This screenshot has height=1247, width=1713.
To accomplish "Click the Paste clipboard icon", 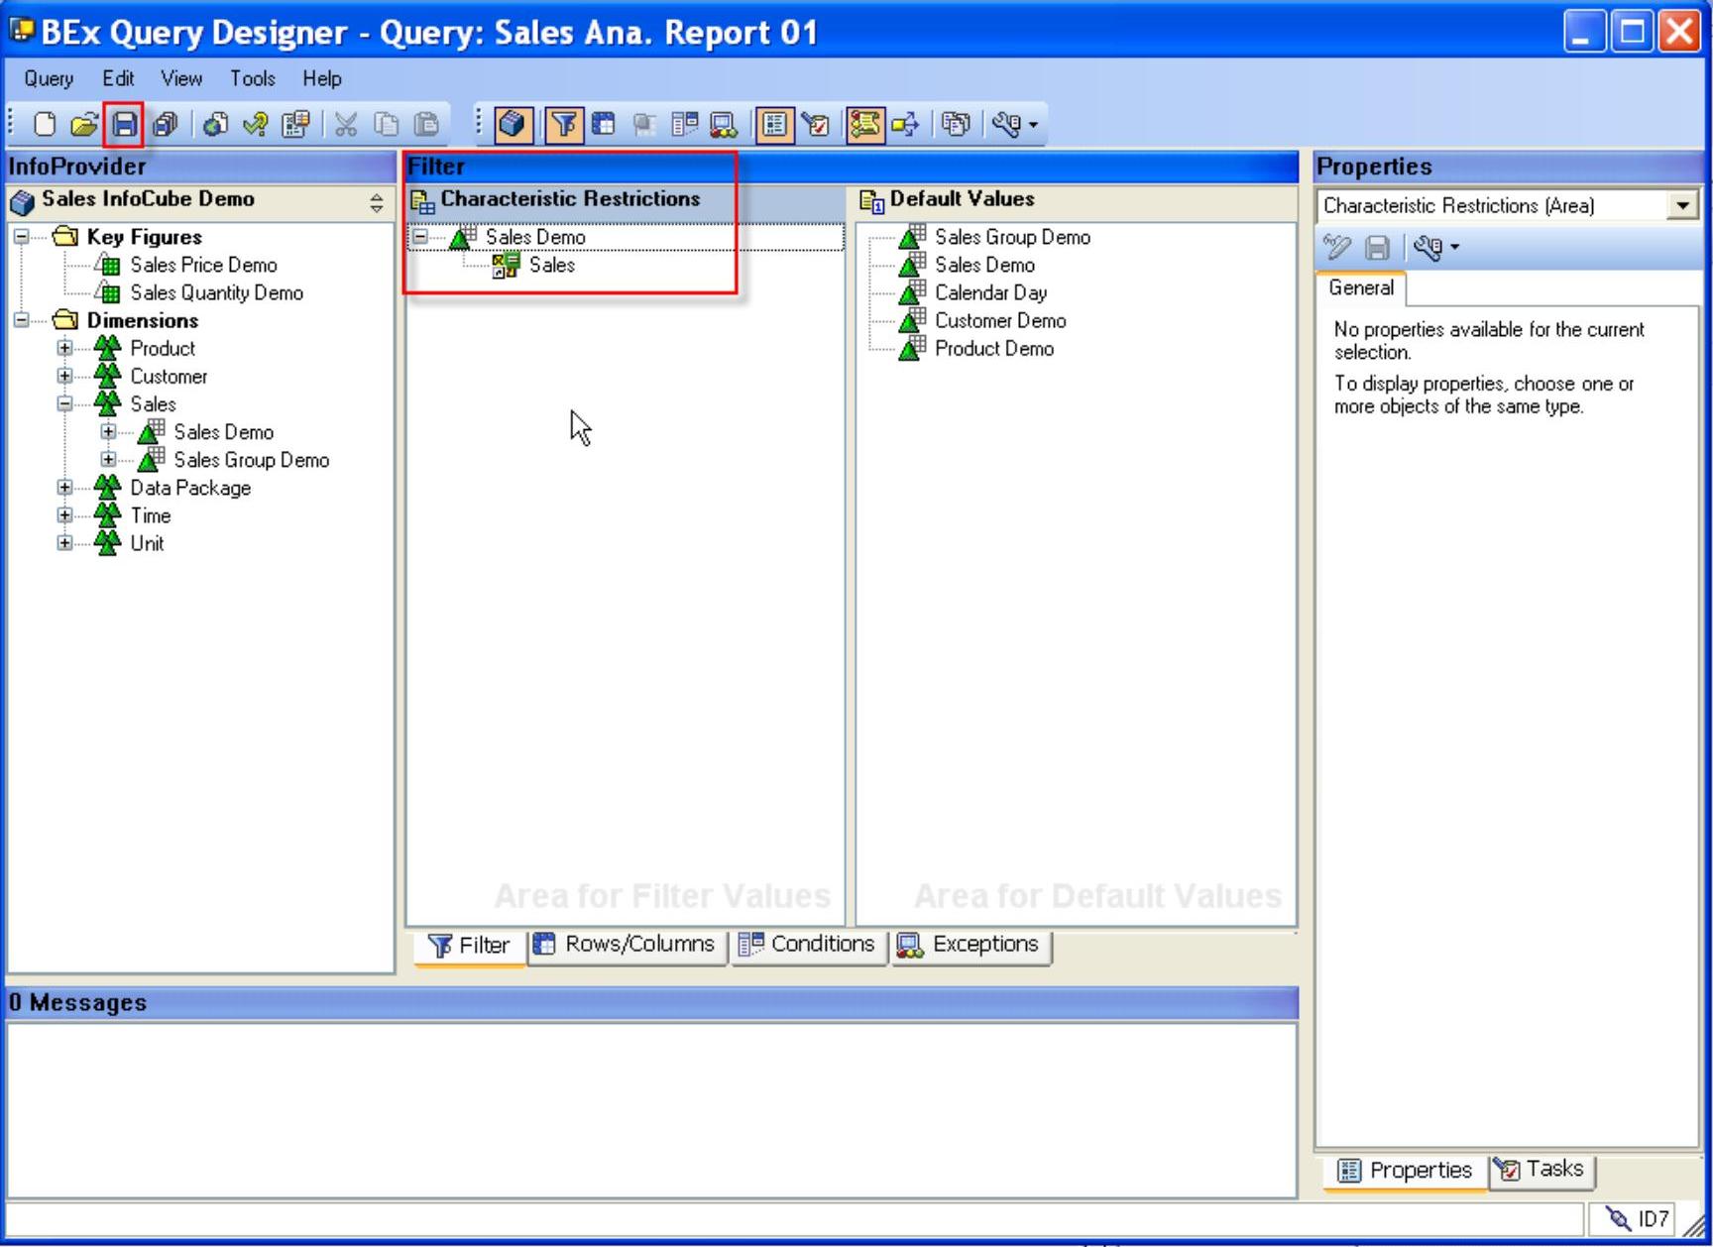I will (x=426, y=124).
